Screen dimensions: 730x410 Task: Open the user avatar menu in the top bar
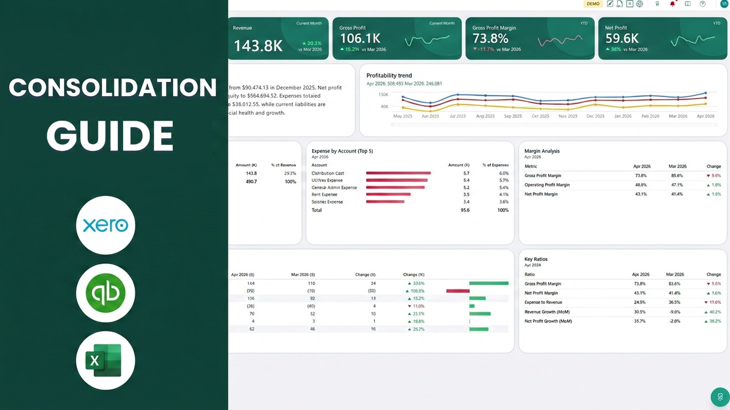[724, 4]
